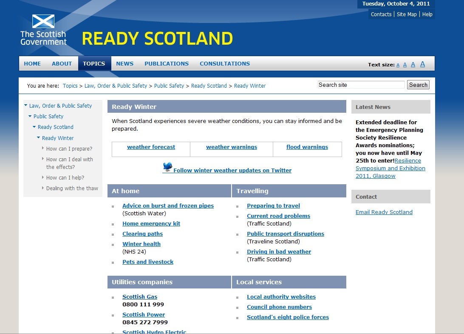This screenshot has width=464, height=334.
Task: Open the Contacts page
Action: tap(381, 14)
